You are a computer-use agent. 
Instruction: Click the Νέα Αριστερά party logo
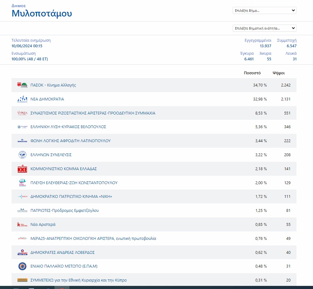[22, 224]
